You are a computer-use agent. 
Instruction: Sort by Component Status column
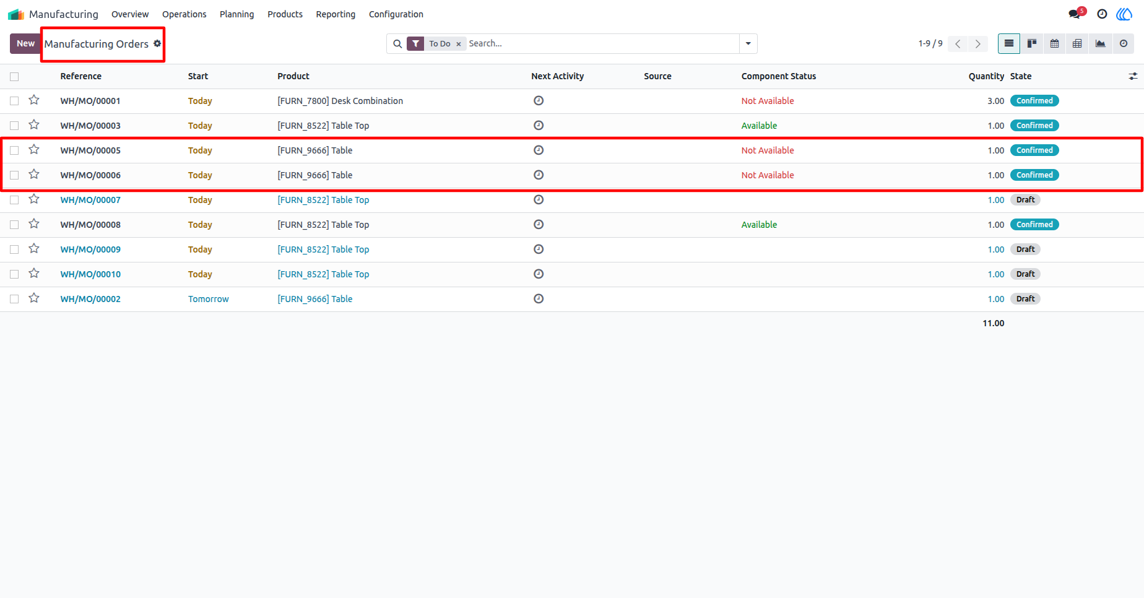(x=779, y=76)
